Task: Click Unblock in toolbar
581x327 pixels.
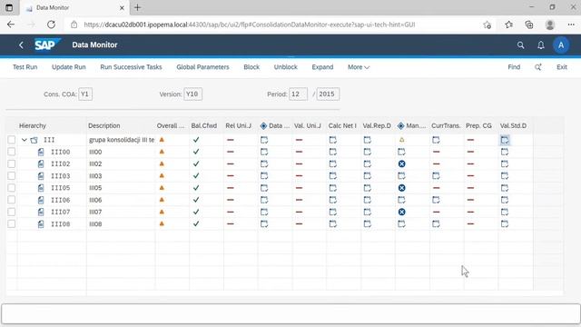Action: 285,67
